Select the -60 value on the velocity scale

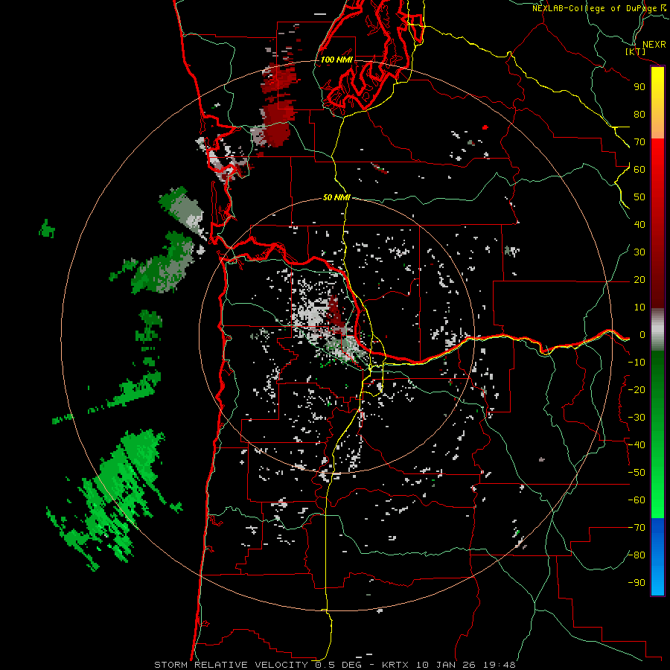[636, 500]
